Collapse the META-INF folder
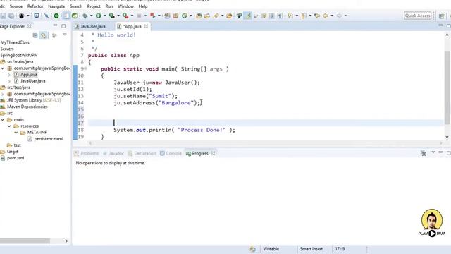 pyautogui.click(x=16, y=133)
